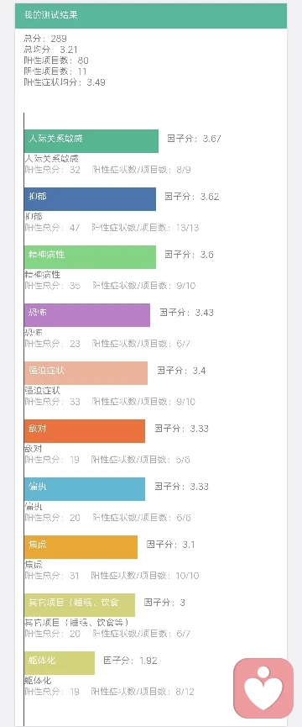Select the 人际关系敏感 green bar
Screen dimensions: 302x727
[x=91, y=141]
